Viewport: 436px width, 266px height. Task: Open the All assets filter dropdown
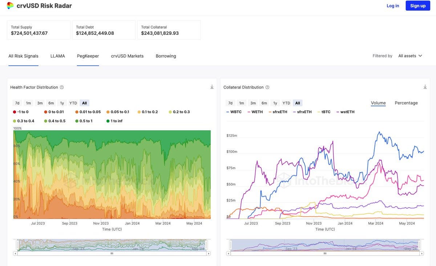(x=410, y=56)
